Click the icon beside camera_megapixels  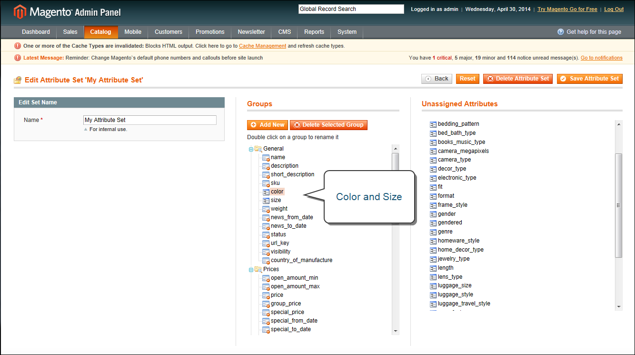433,151
